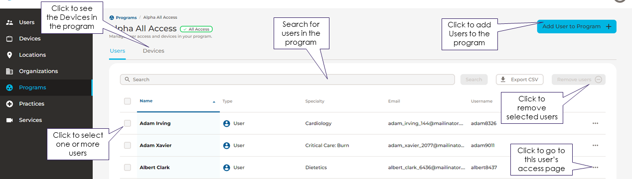Click the Specialty column header
632x179 pixels.
point(315,101)
